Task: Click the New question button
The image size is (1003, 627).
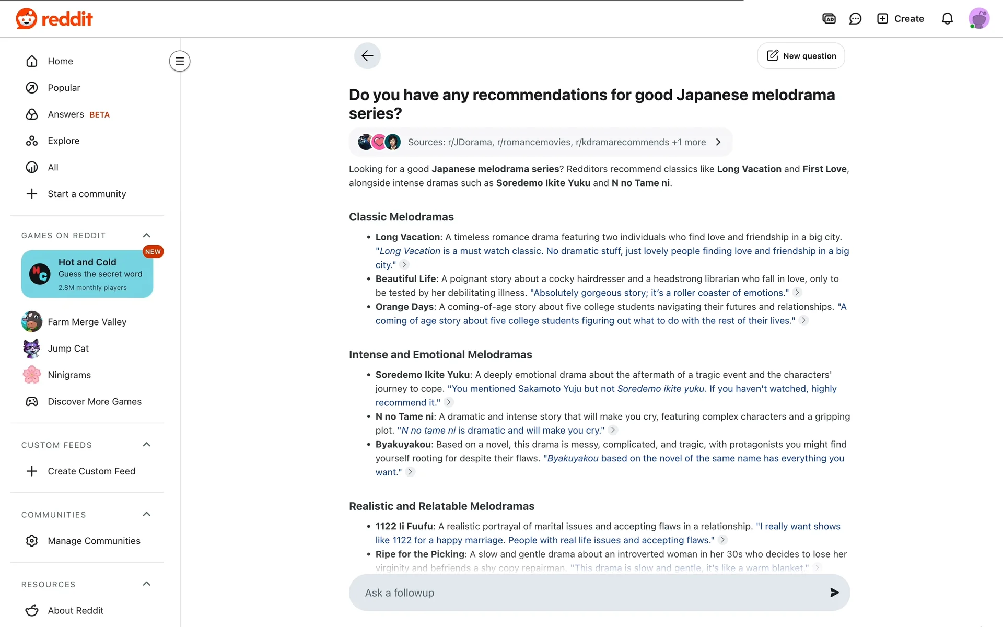Action: click(x=801, y=56)
